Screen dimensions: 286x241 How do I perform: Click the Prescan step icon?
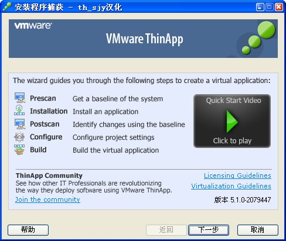(x=20, y=98)
